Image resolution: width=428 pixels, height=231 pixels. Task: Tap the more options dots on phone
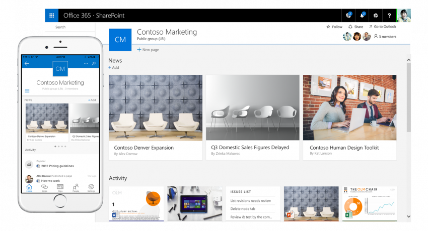[86, 63]
